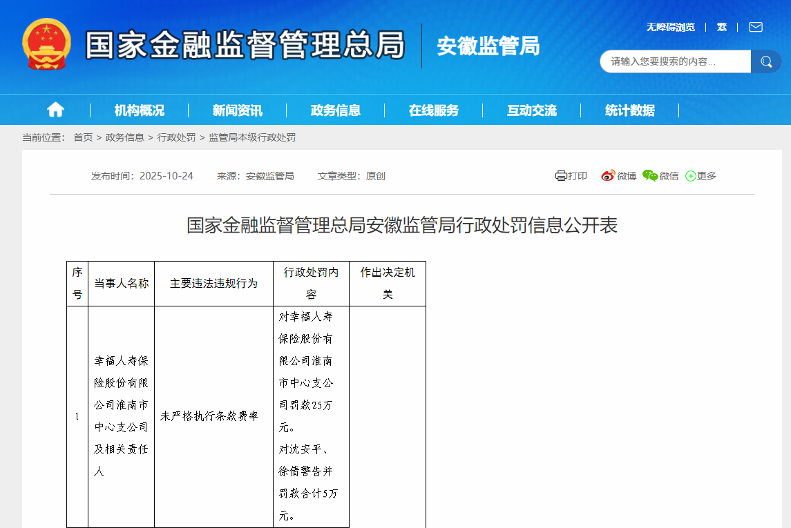Enable accessibility mode via 无障碍浏览
Image resolution: width=791 pixels, height=528 pixels.
[x=669, y=26]
